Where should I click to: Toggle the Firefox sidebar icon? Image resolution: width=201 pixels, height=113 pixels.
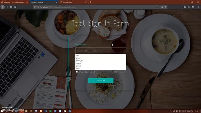click(189, 7)
